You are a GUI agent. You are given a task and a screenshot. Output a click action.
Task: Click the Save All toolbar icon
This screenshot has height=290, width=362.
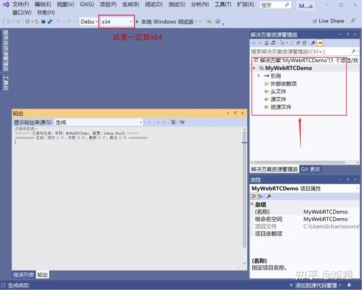pyautogui.click(x=50, y=22)
